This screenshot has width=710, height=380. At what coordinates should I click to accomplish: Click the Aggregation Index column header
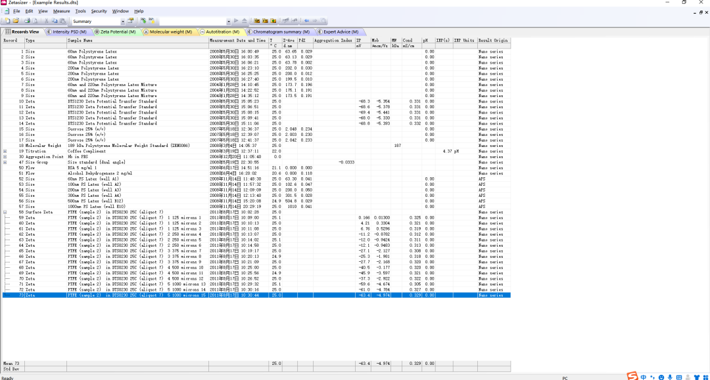point(334,40)
